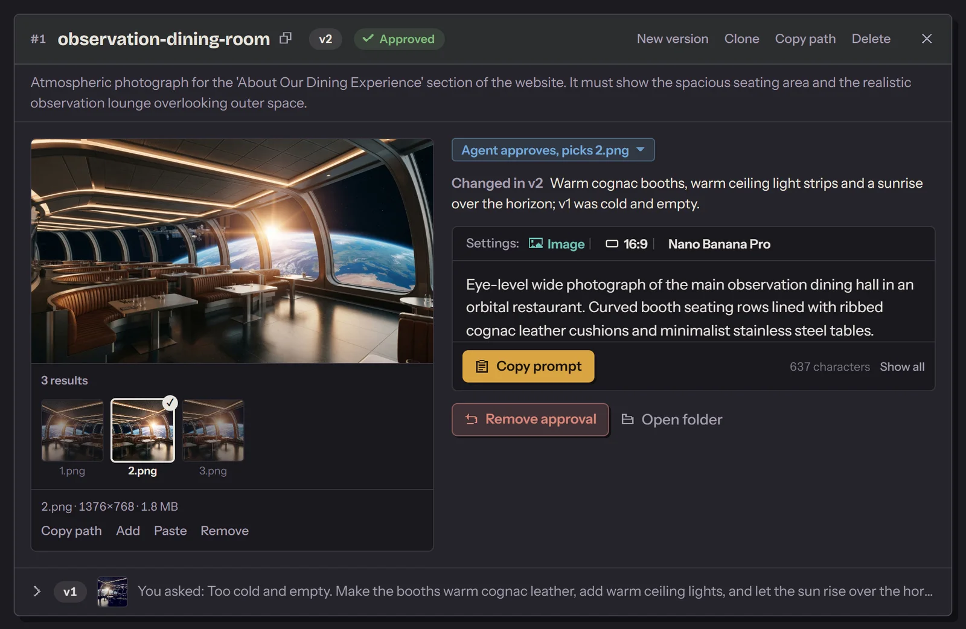Select the Nano Banana Pro model setting
The image size is (966, 629).
pos(719,244)
